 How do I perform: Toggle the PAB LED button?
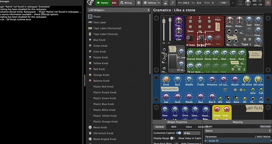[x=261, y=99]
